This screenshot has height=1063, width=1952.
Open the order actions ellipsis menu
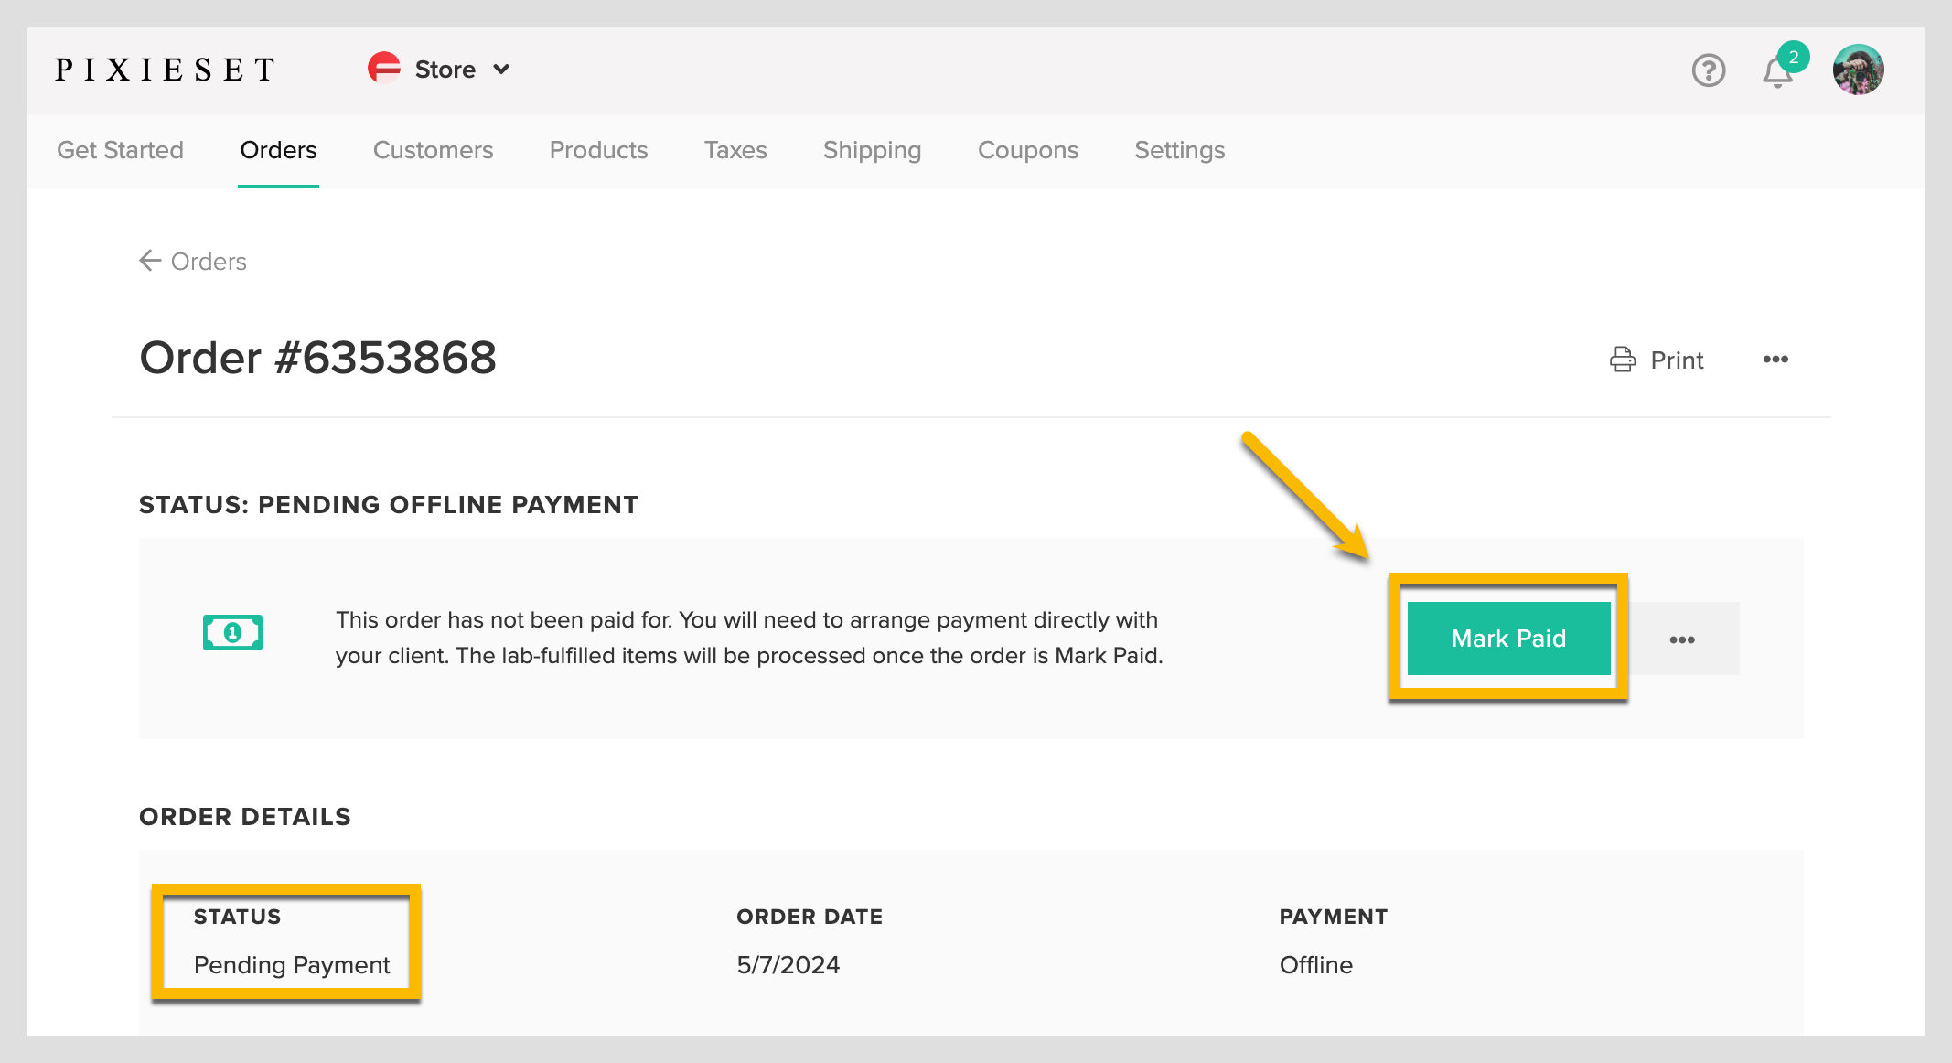tap(1775, 360)
